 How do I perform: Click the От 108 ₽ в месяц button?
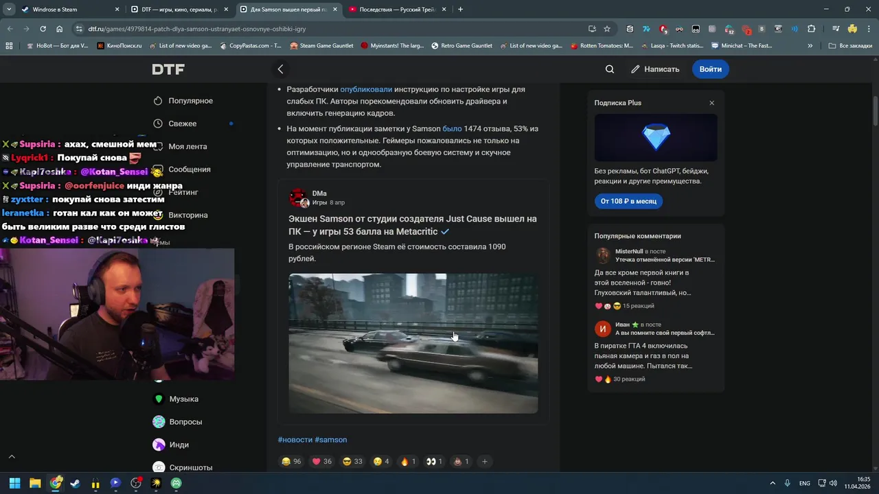(628, 201)
